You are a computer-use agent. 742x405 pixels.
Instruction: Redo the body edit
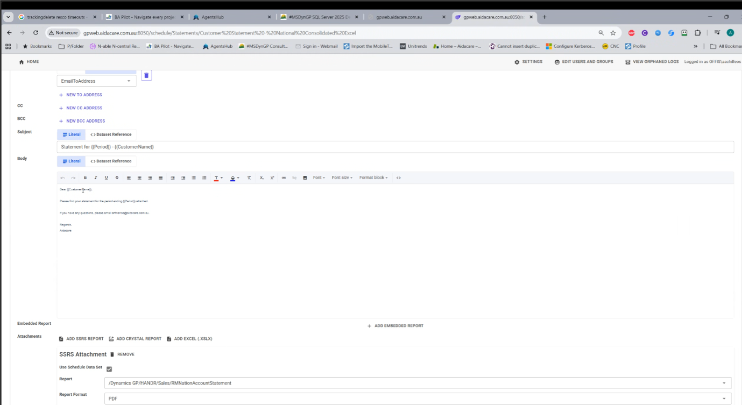pos(73,177)
